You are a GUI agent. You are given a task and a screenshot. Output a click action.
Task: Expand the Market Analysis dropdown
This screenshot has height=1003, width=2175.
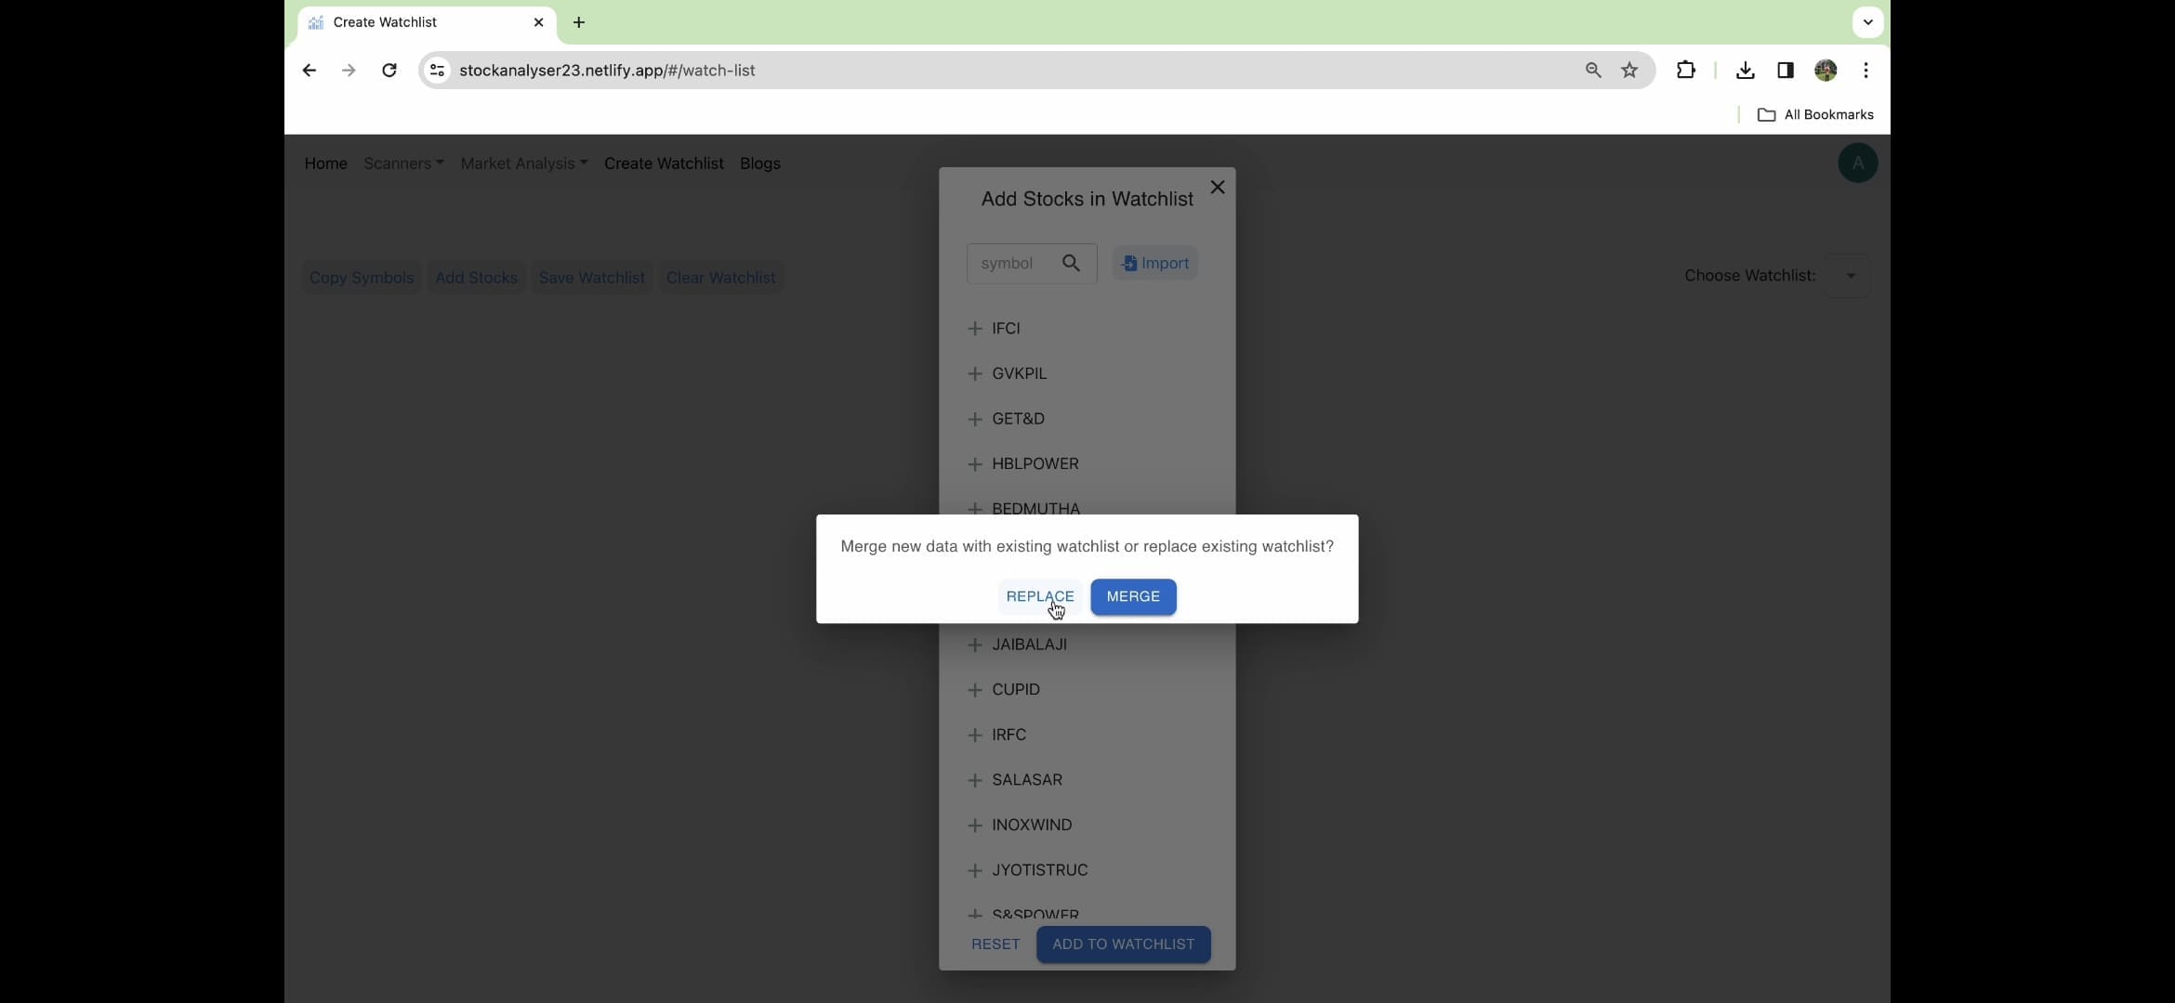point(523,163)
